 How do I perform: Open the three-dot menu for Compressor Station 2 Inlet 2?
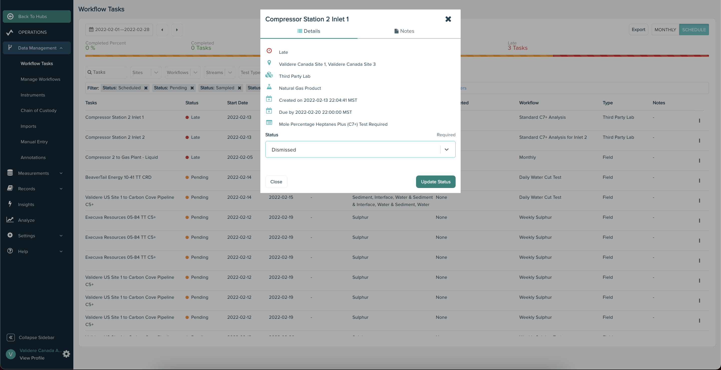coord(699,140)
